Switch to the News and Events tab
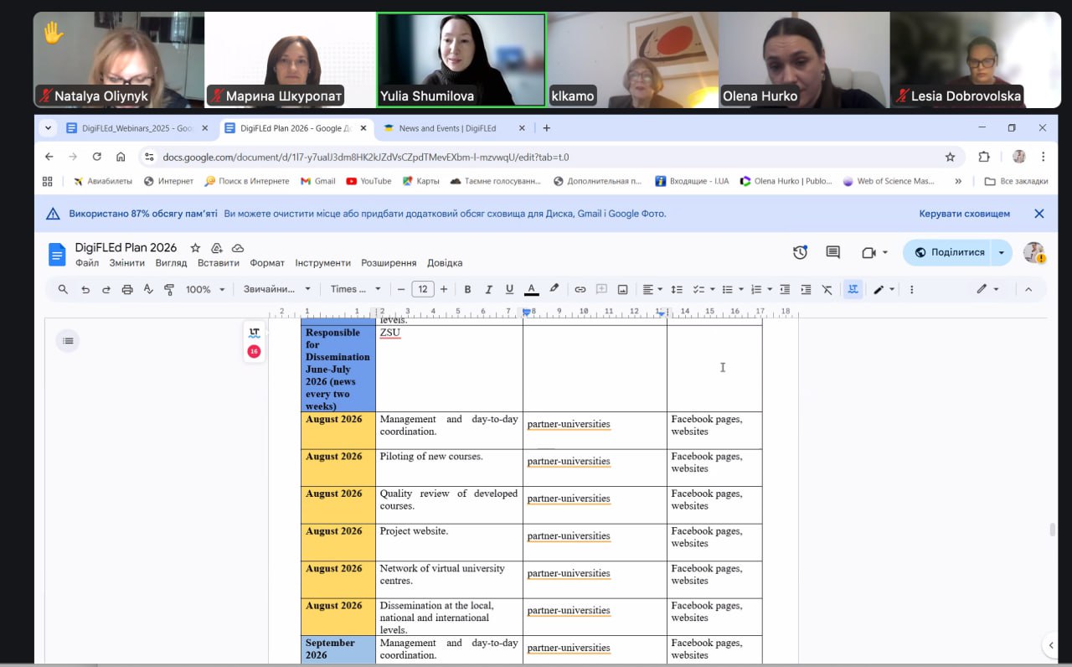 pyautogui.click(x=447, y=128)
